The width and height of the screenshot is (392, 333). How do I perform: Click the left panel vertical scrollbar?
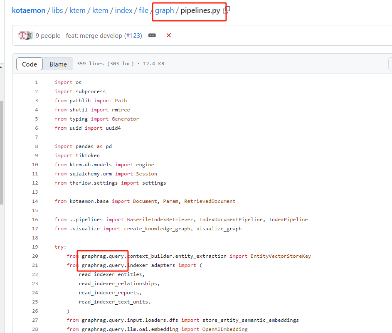tap(2, 153)
